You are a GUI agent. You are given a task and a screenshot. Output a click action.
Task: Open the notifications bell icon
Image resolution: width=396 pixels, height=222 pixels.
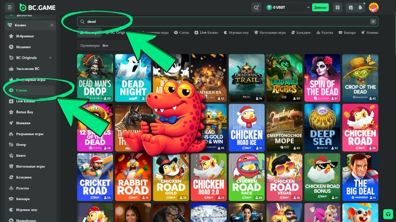pos(360,8)
